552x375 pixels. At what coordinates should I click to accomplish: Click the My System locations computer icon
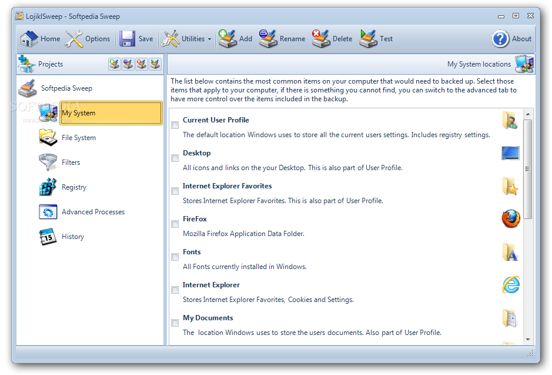[524, 64]
